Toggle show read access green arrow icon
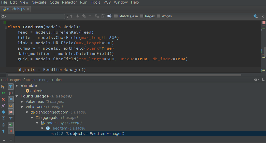The image size is (266, 143). coord(10,125)
